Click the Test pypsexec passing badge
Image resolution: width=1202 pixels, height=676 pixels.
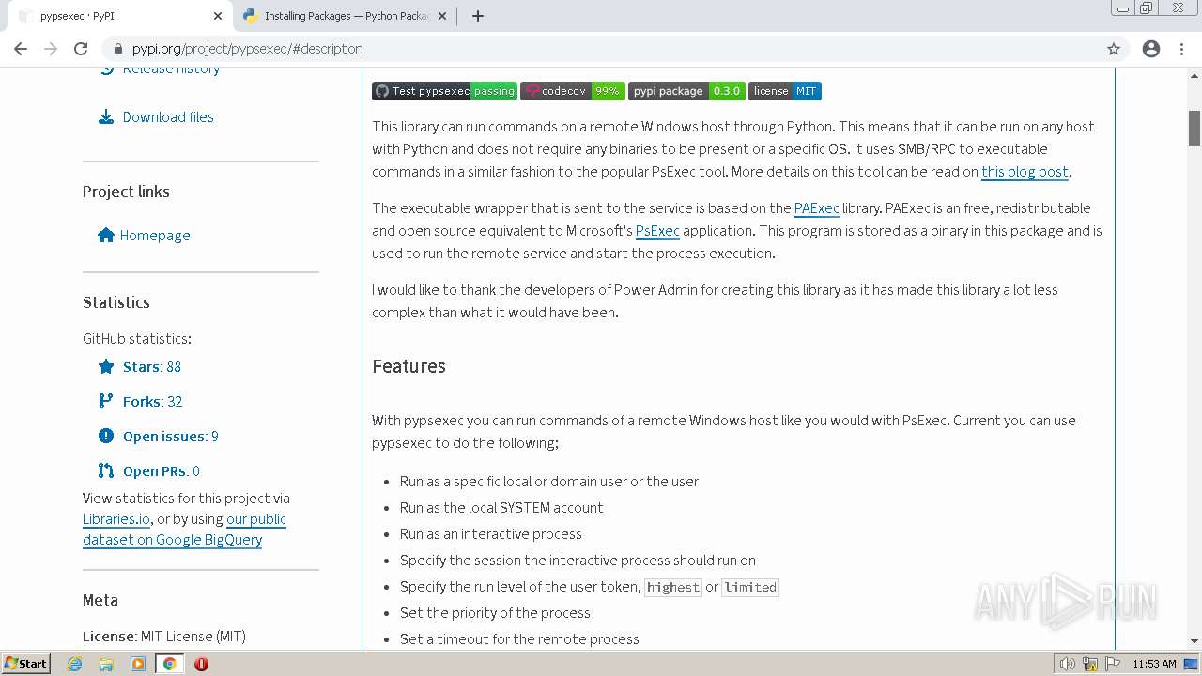(x=444, y=91)
